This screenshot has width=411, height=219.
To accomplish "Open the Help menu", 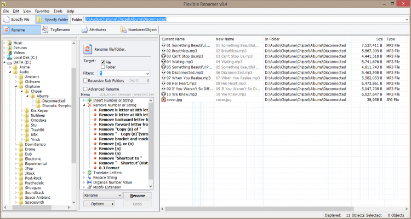I will [70, 11].
